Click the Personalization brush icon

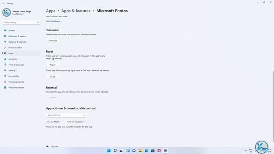point(5,47)
